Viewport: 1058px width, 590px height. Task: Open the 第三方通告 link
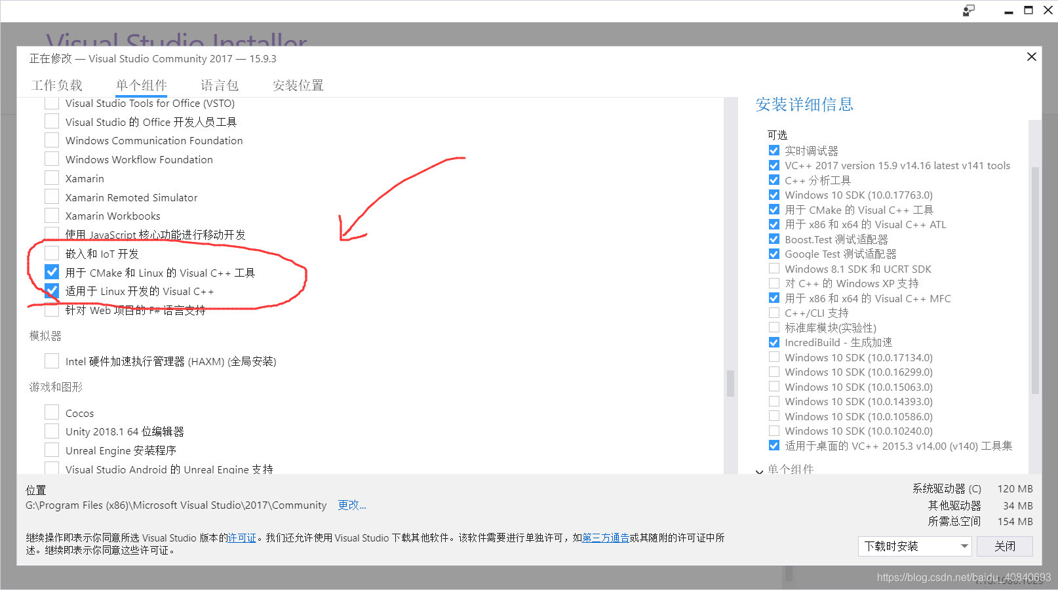605,538
